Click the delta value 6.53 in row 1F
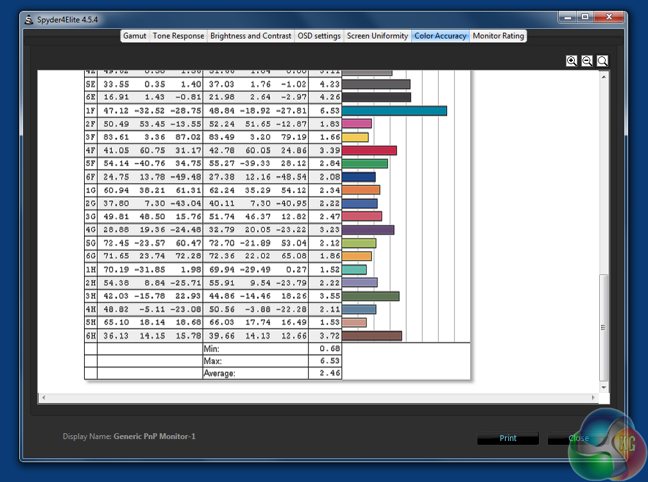Screen dimensions: 648x482 [x=329, y=111]
